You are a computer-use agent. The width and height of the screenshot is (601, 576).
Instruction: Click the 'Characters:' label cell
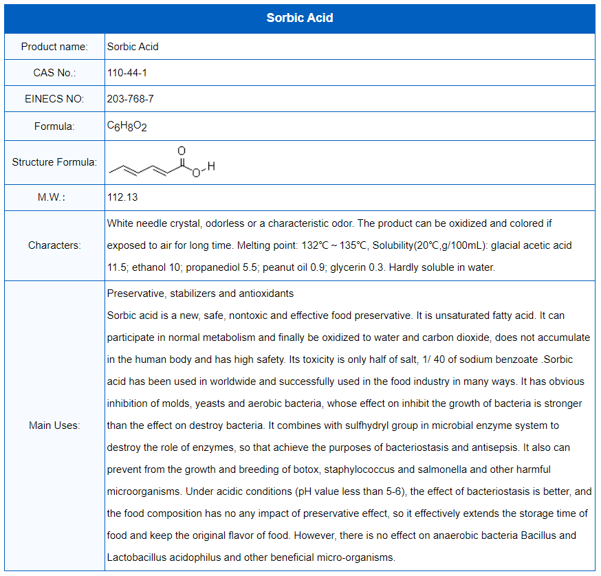coord(54,245)
